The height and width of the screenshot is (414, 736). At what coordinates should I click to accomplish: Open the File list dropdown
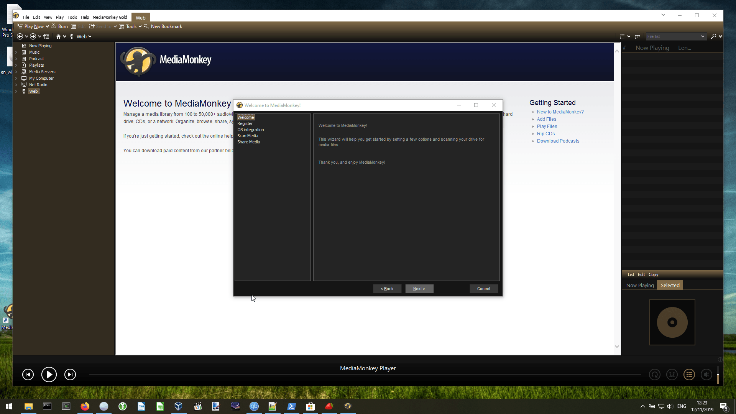(676, 36)
